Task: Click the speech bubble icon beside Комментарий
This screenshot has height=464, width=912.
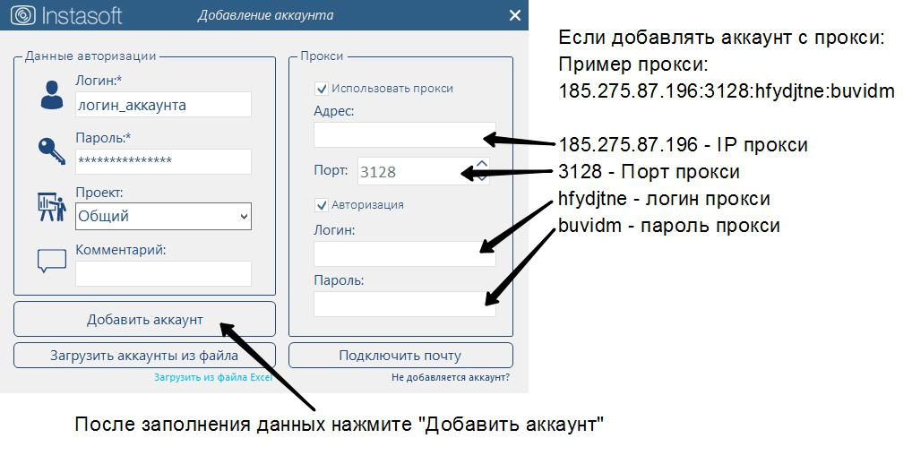Action: pos(52,261)
